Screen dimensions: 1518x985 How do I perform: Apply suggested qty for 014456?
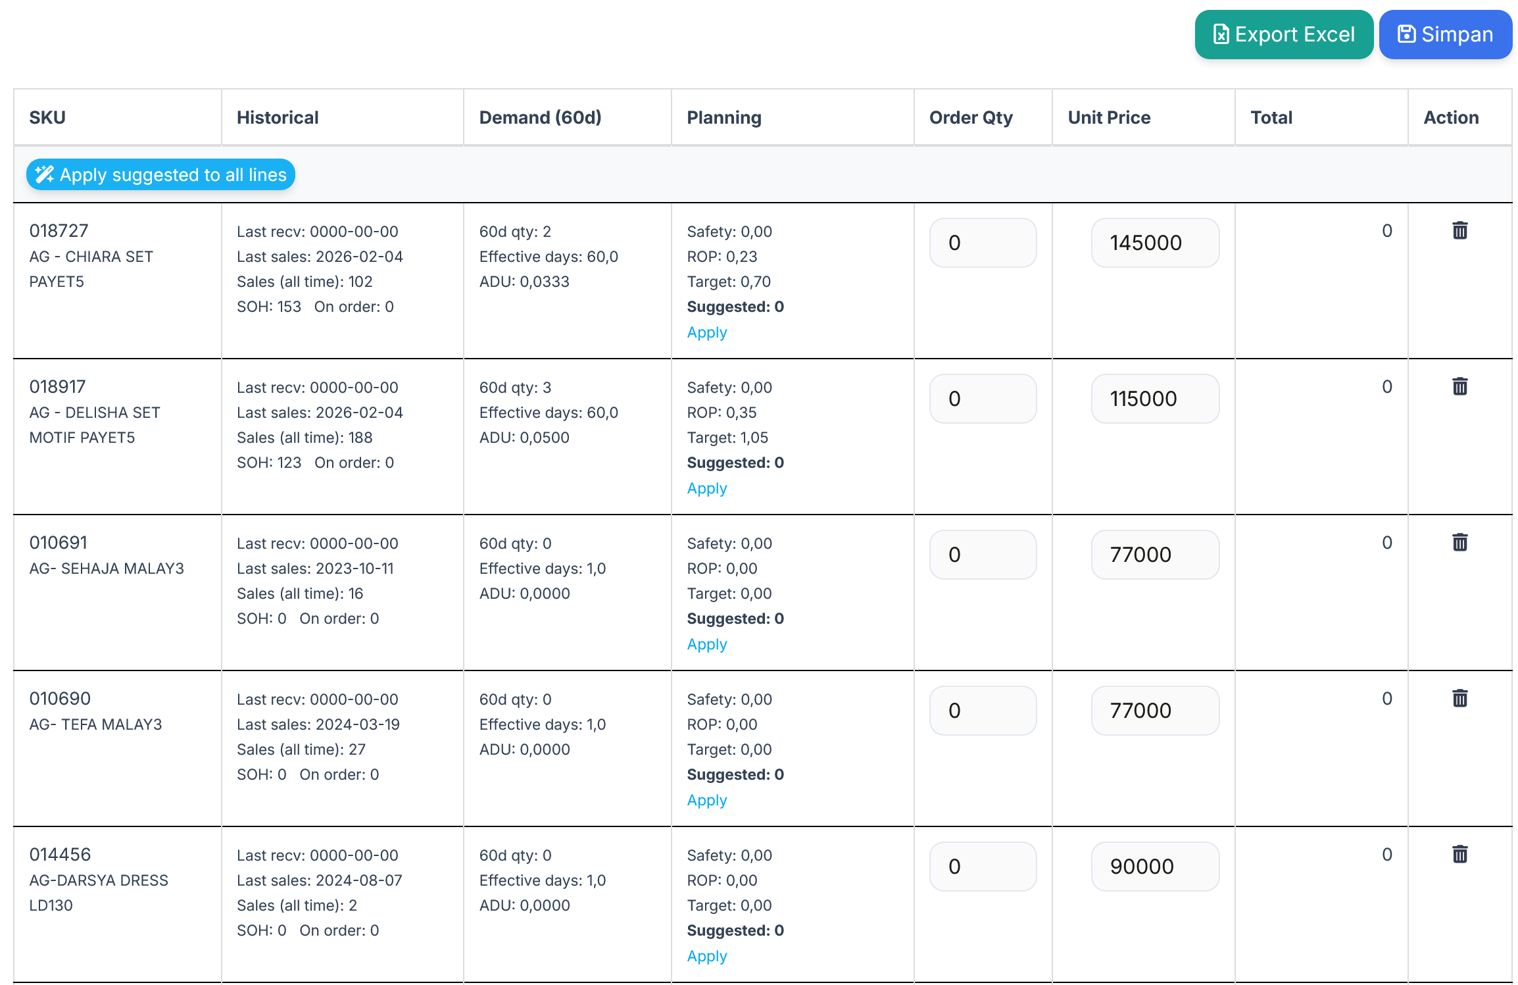tap(706, 956)
